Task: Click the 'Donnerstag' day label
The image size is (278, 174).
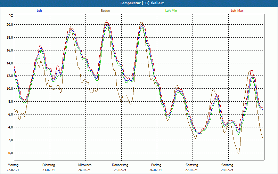Action: pos(120,165)
